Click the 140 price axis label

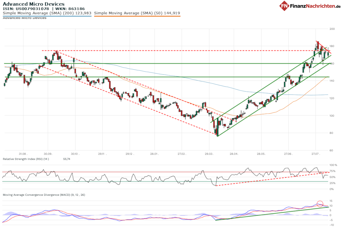coord(332,81)
